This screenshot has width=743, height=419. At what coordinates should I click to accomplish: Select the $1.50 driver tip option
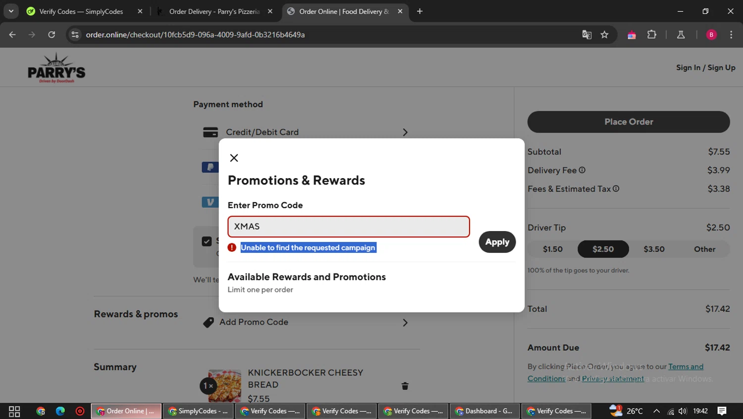pos(552,249)
